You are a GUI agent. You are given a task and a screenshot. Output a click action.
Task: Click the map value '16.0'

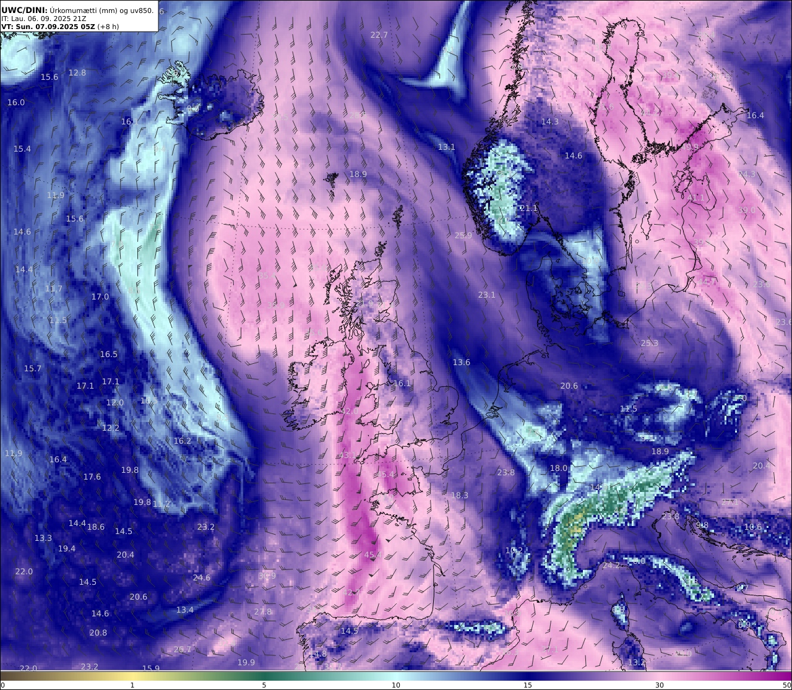click(x=16, y=102)
